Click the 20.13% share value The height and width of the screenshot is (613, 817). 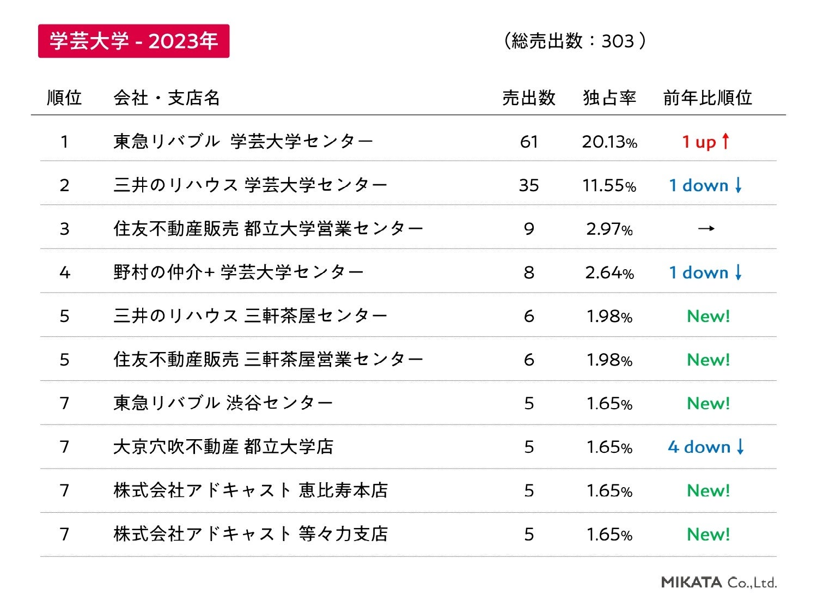(x=609, y=142)
